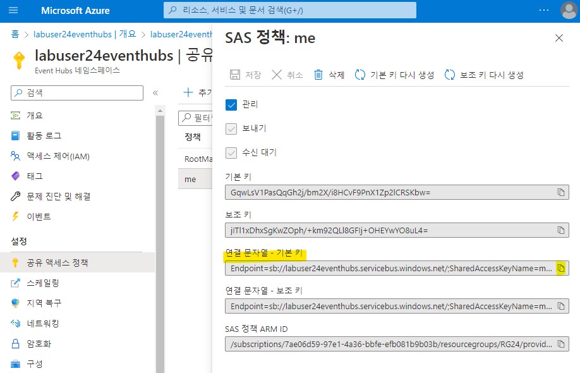Screen dimensions: 580x373
Task: Collapse the sidebar with double chevron
Action: tap(155, 93)
